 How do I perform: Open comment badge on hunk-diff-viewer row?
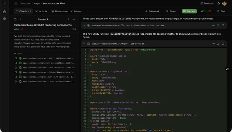(73, 77)
